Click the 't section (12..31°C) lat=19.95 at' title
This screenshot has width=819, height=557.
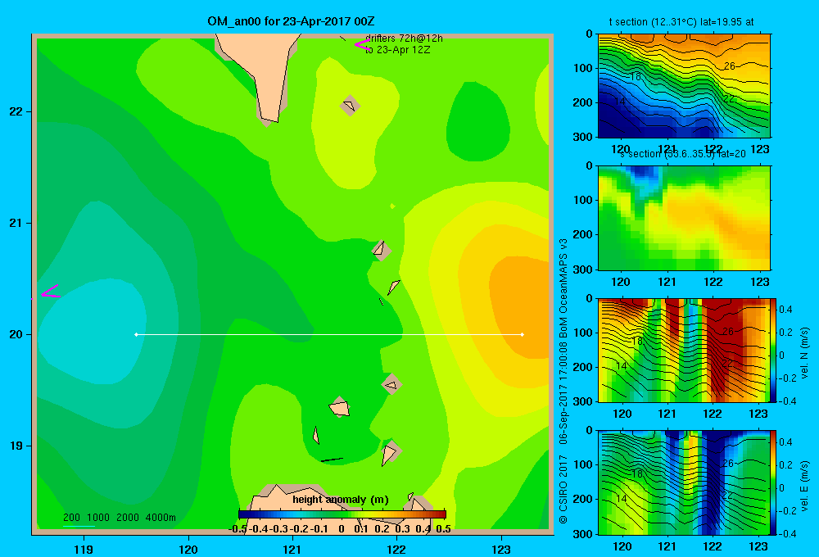pyautogui.click(x=681, y=22)
